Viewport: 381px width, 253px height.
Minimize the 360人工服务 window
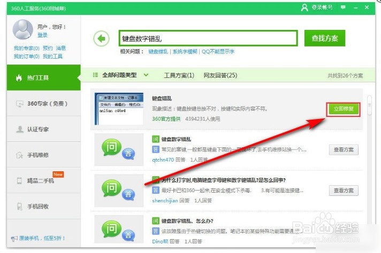click(x=356, y=8)
